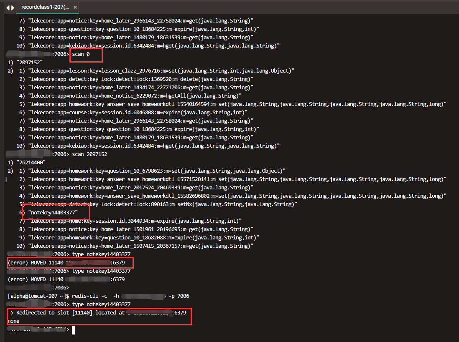Click the "scan 2097152" command text

pos(89,154)
